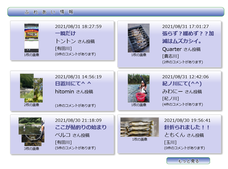
Task: Open the post titled 一瞬だけ
Action: tap(66, 33)
